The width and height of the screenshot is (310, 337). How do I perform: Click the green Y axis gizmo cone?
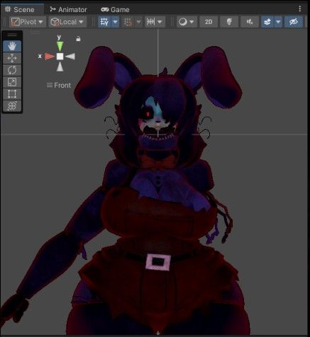point(60,46)
